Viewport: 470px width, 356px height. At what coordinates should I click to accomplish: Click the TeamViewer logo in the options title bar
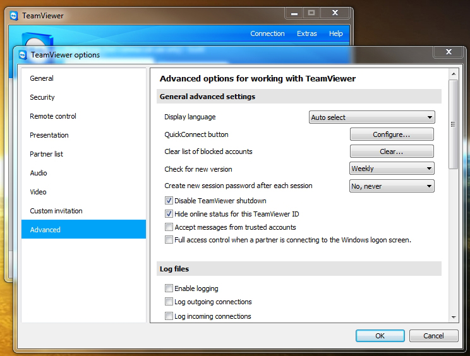click(x=23, y=55)
